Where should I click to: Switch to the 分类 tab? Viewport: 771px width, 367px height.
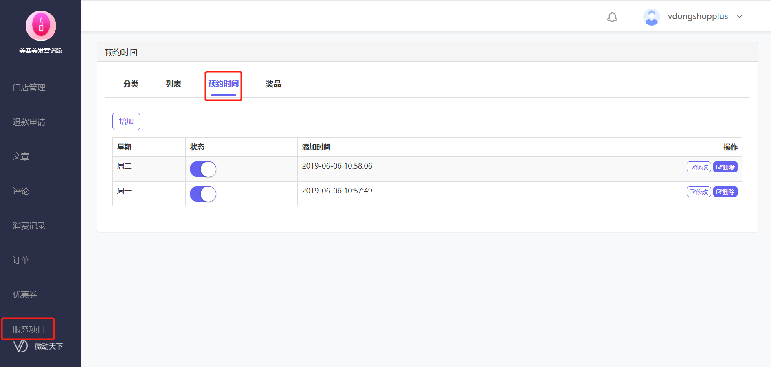[131, 84]
